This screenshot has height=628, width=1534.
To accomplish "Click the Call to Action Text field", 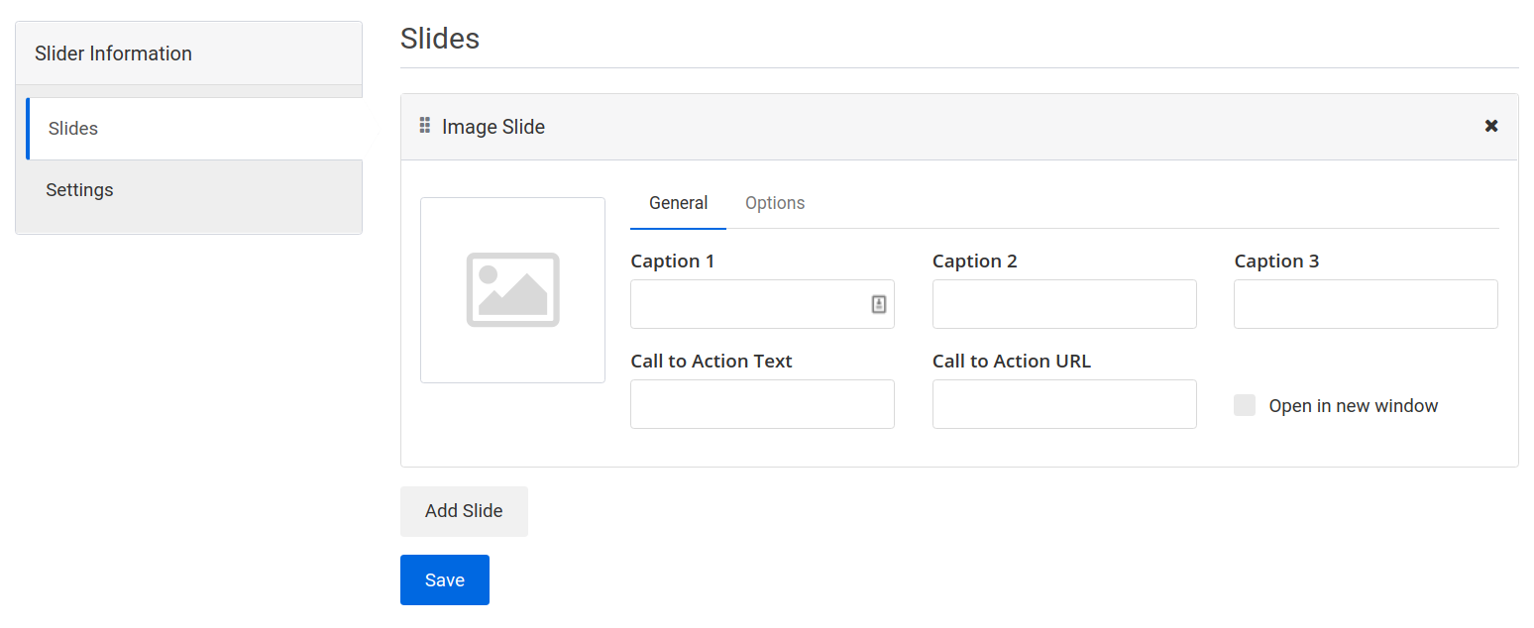I will point(762,404).
